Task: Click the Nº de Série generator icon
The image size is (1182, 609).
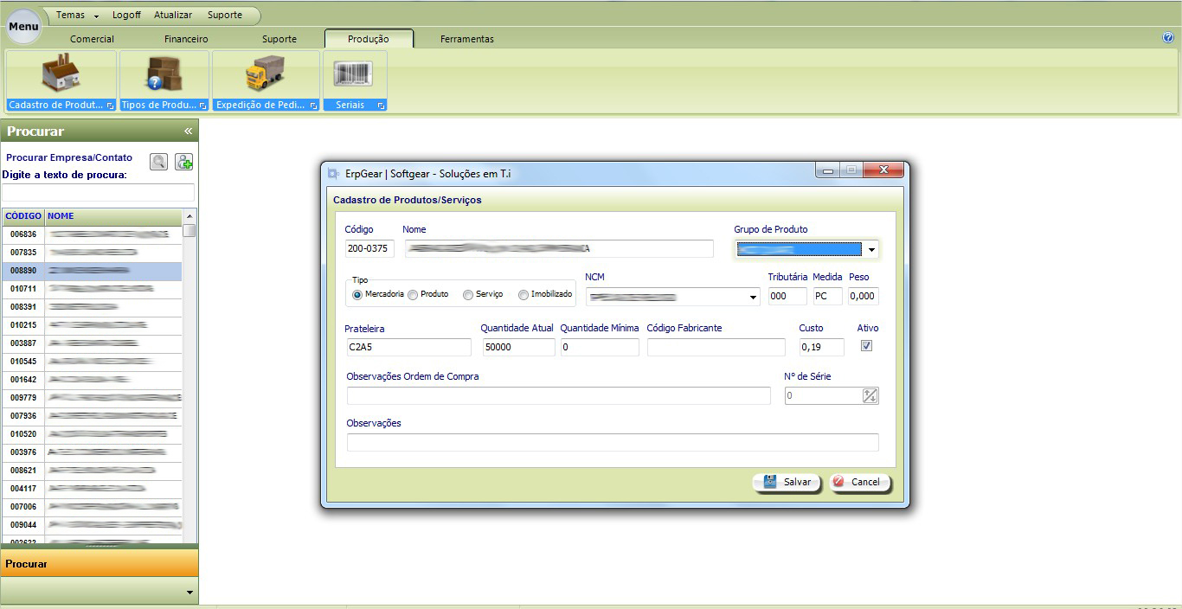Action: coord(870,395)
